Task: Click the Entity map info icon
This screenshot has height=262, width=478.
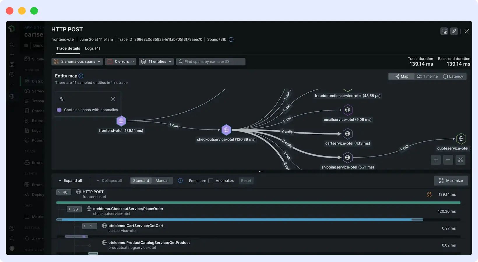Action: (x=81, y=76)
